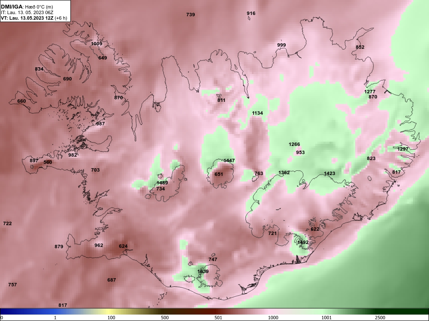The width and height of the screenshot is (429, 321).
Task: Select the 2500 tick on the color scale
Action: [380, 318]
